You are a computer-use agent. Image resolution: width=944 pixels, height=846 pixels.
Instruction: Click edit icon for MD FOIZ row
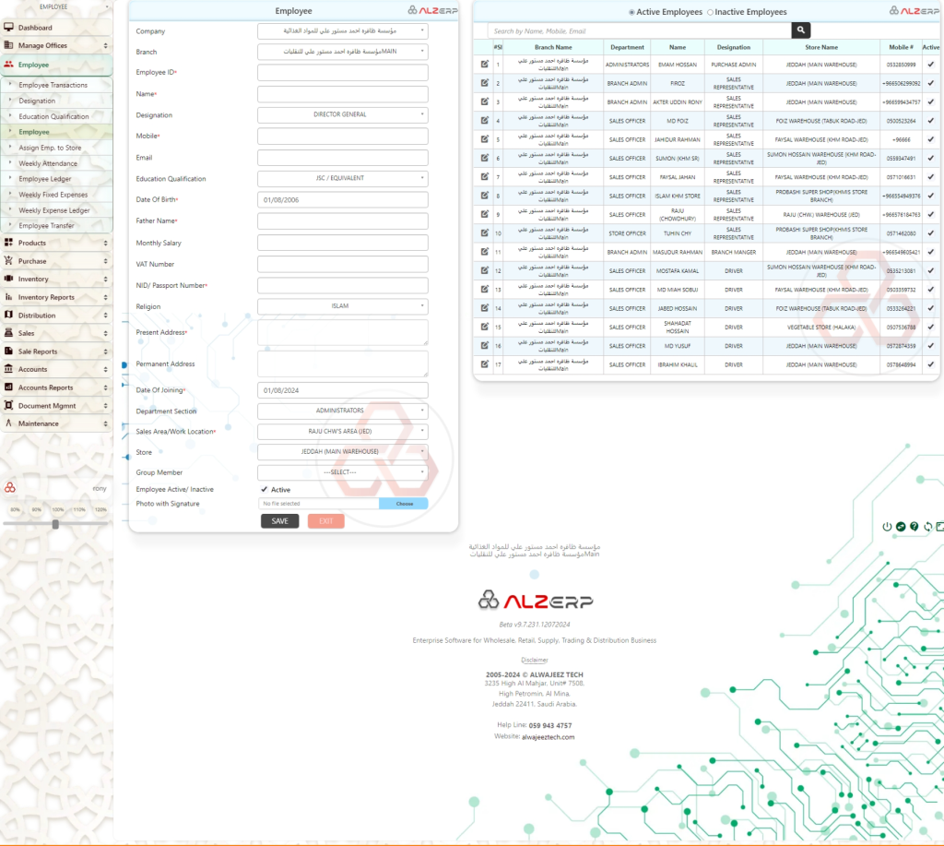coord(484,120)
